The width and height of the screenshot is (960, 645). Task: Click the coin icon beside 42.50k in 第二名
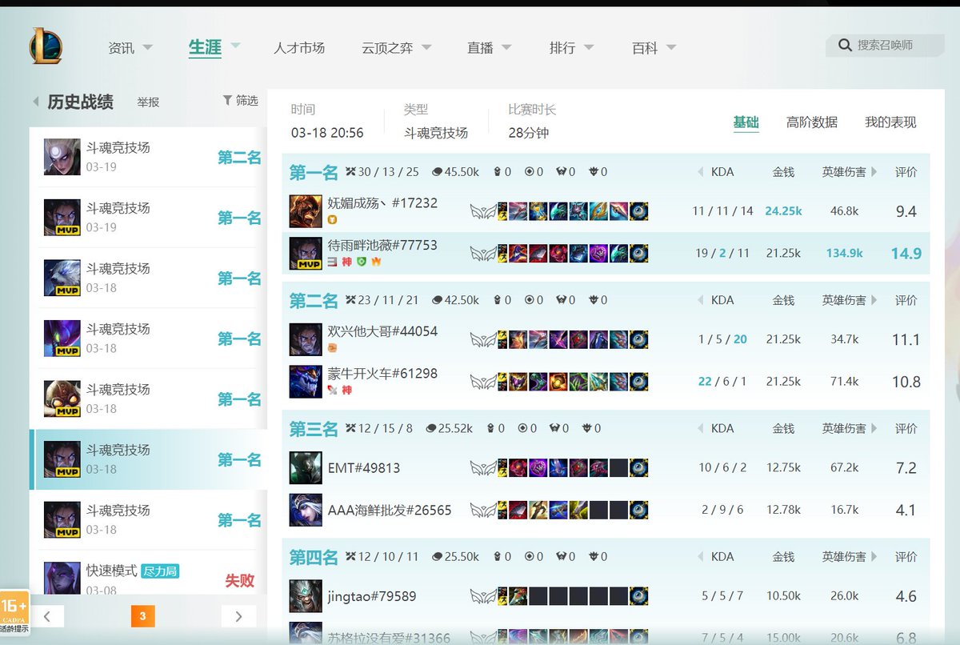tap(437, 300)
